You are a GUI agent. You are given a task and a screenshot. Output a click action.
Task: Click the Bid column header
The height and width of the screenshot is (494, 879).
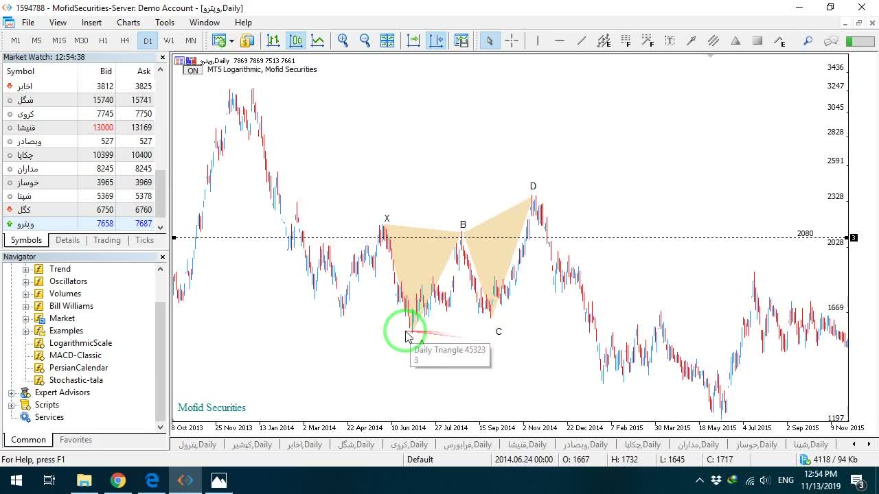[x=105, y=71]
